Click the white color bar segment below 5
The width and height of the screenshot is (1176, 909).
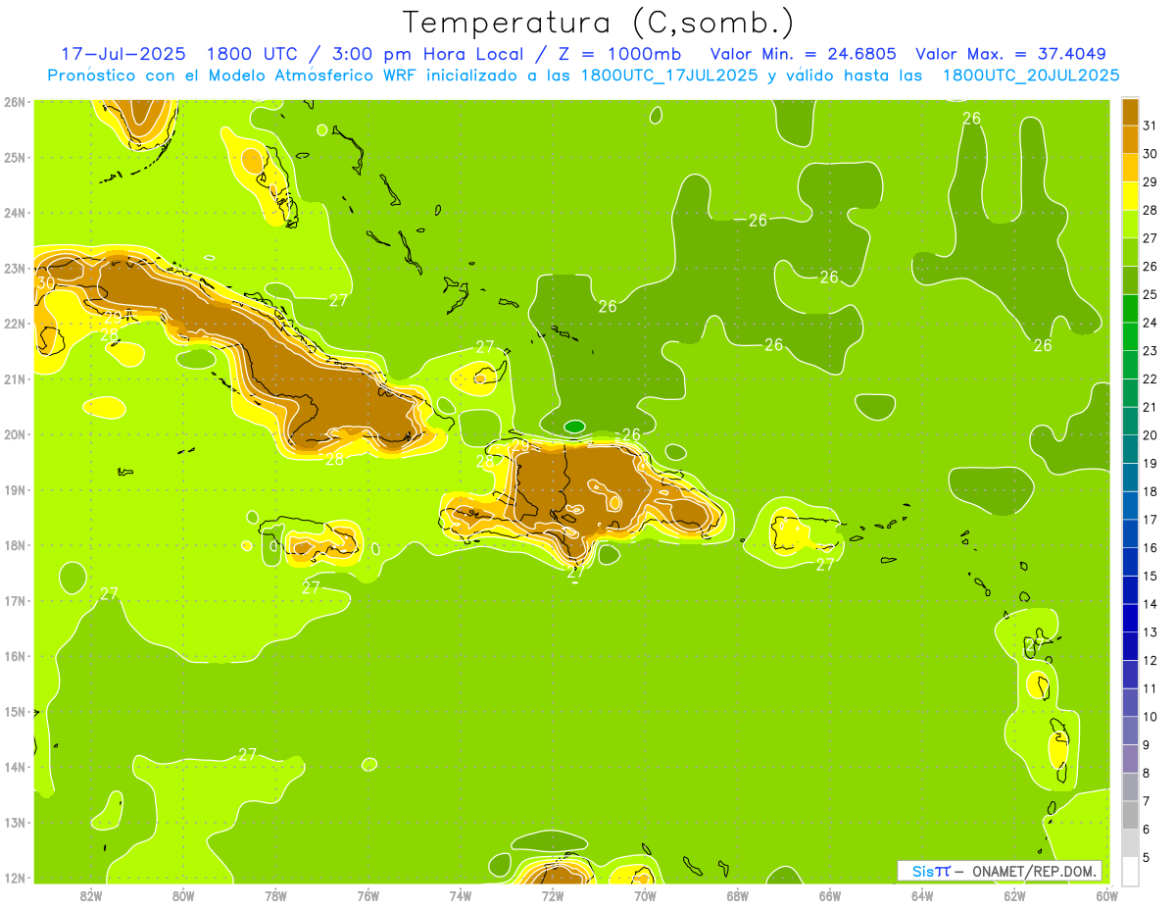tap(1130, 871)
